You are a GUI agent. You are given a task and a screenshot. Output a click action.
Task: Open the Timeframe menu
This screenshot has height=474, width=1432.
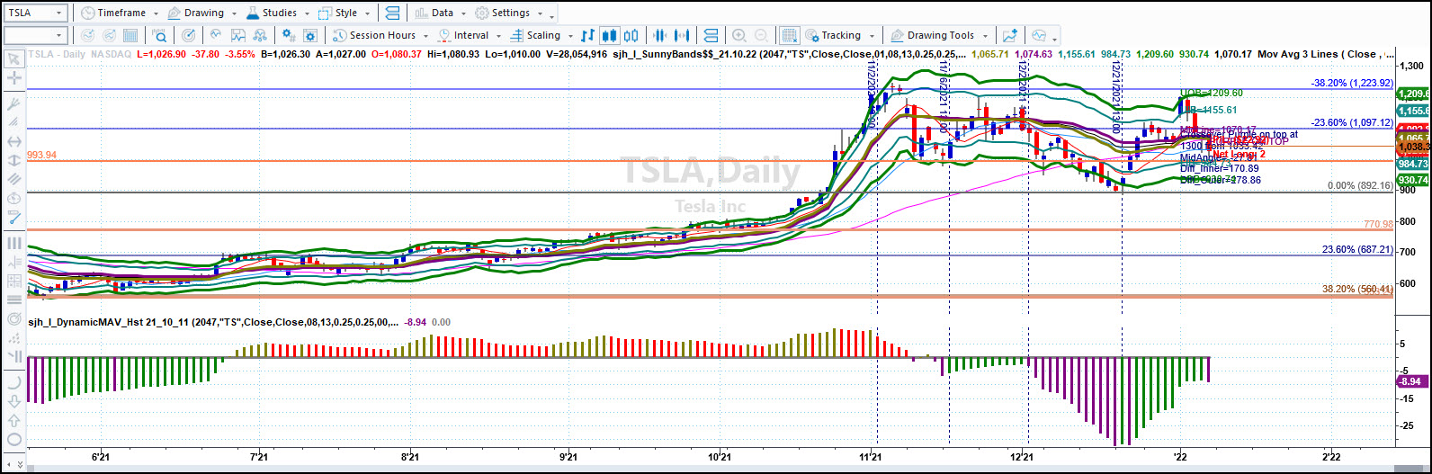coord(120,13)
